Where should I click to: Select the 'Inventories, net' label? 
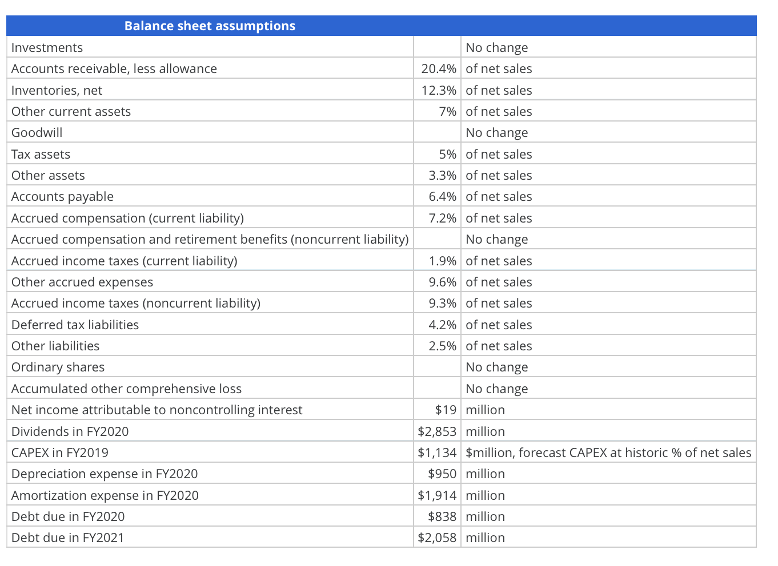coord(57,90)
